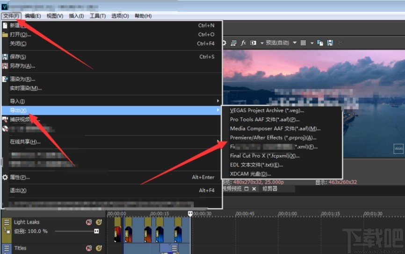Expand the overlays dropdown arrow beside grid
The image size is (405, 254).
tap(312, 43)
